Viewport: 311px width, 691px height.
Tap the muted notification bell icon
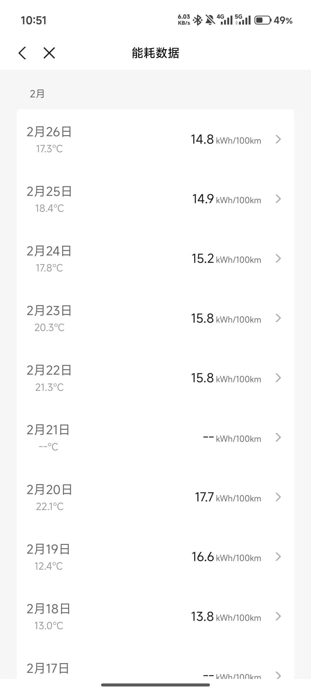point(210,20)
